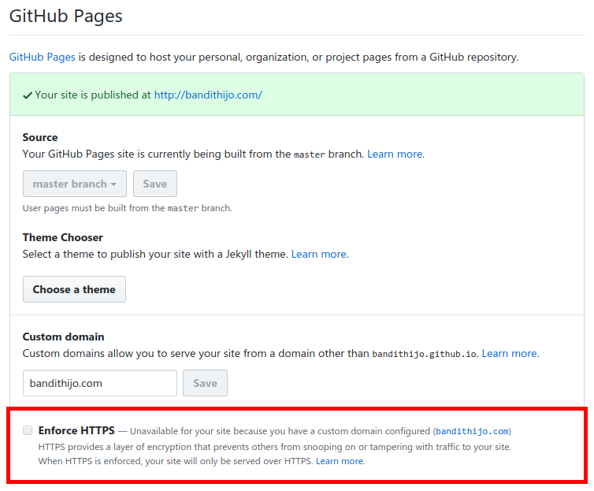Visit the published site URL http://bandithijo.com/

pyautogui.click(x=208, y=95)
